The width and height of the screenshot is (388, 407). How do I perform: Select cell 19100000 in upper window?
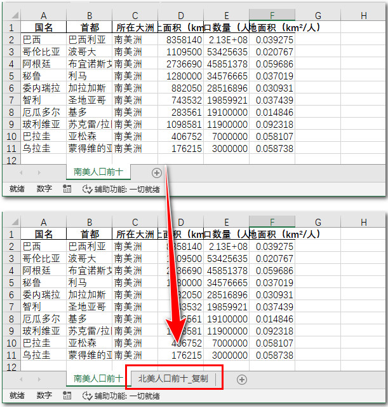[227, 113]
